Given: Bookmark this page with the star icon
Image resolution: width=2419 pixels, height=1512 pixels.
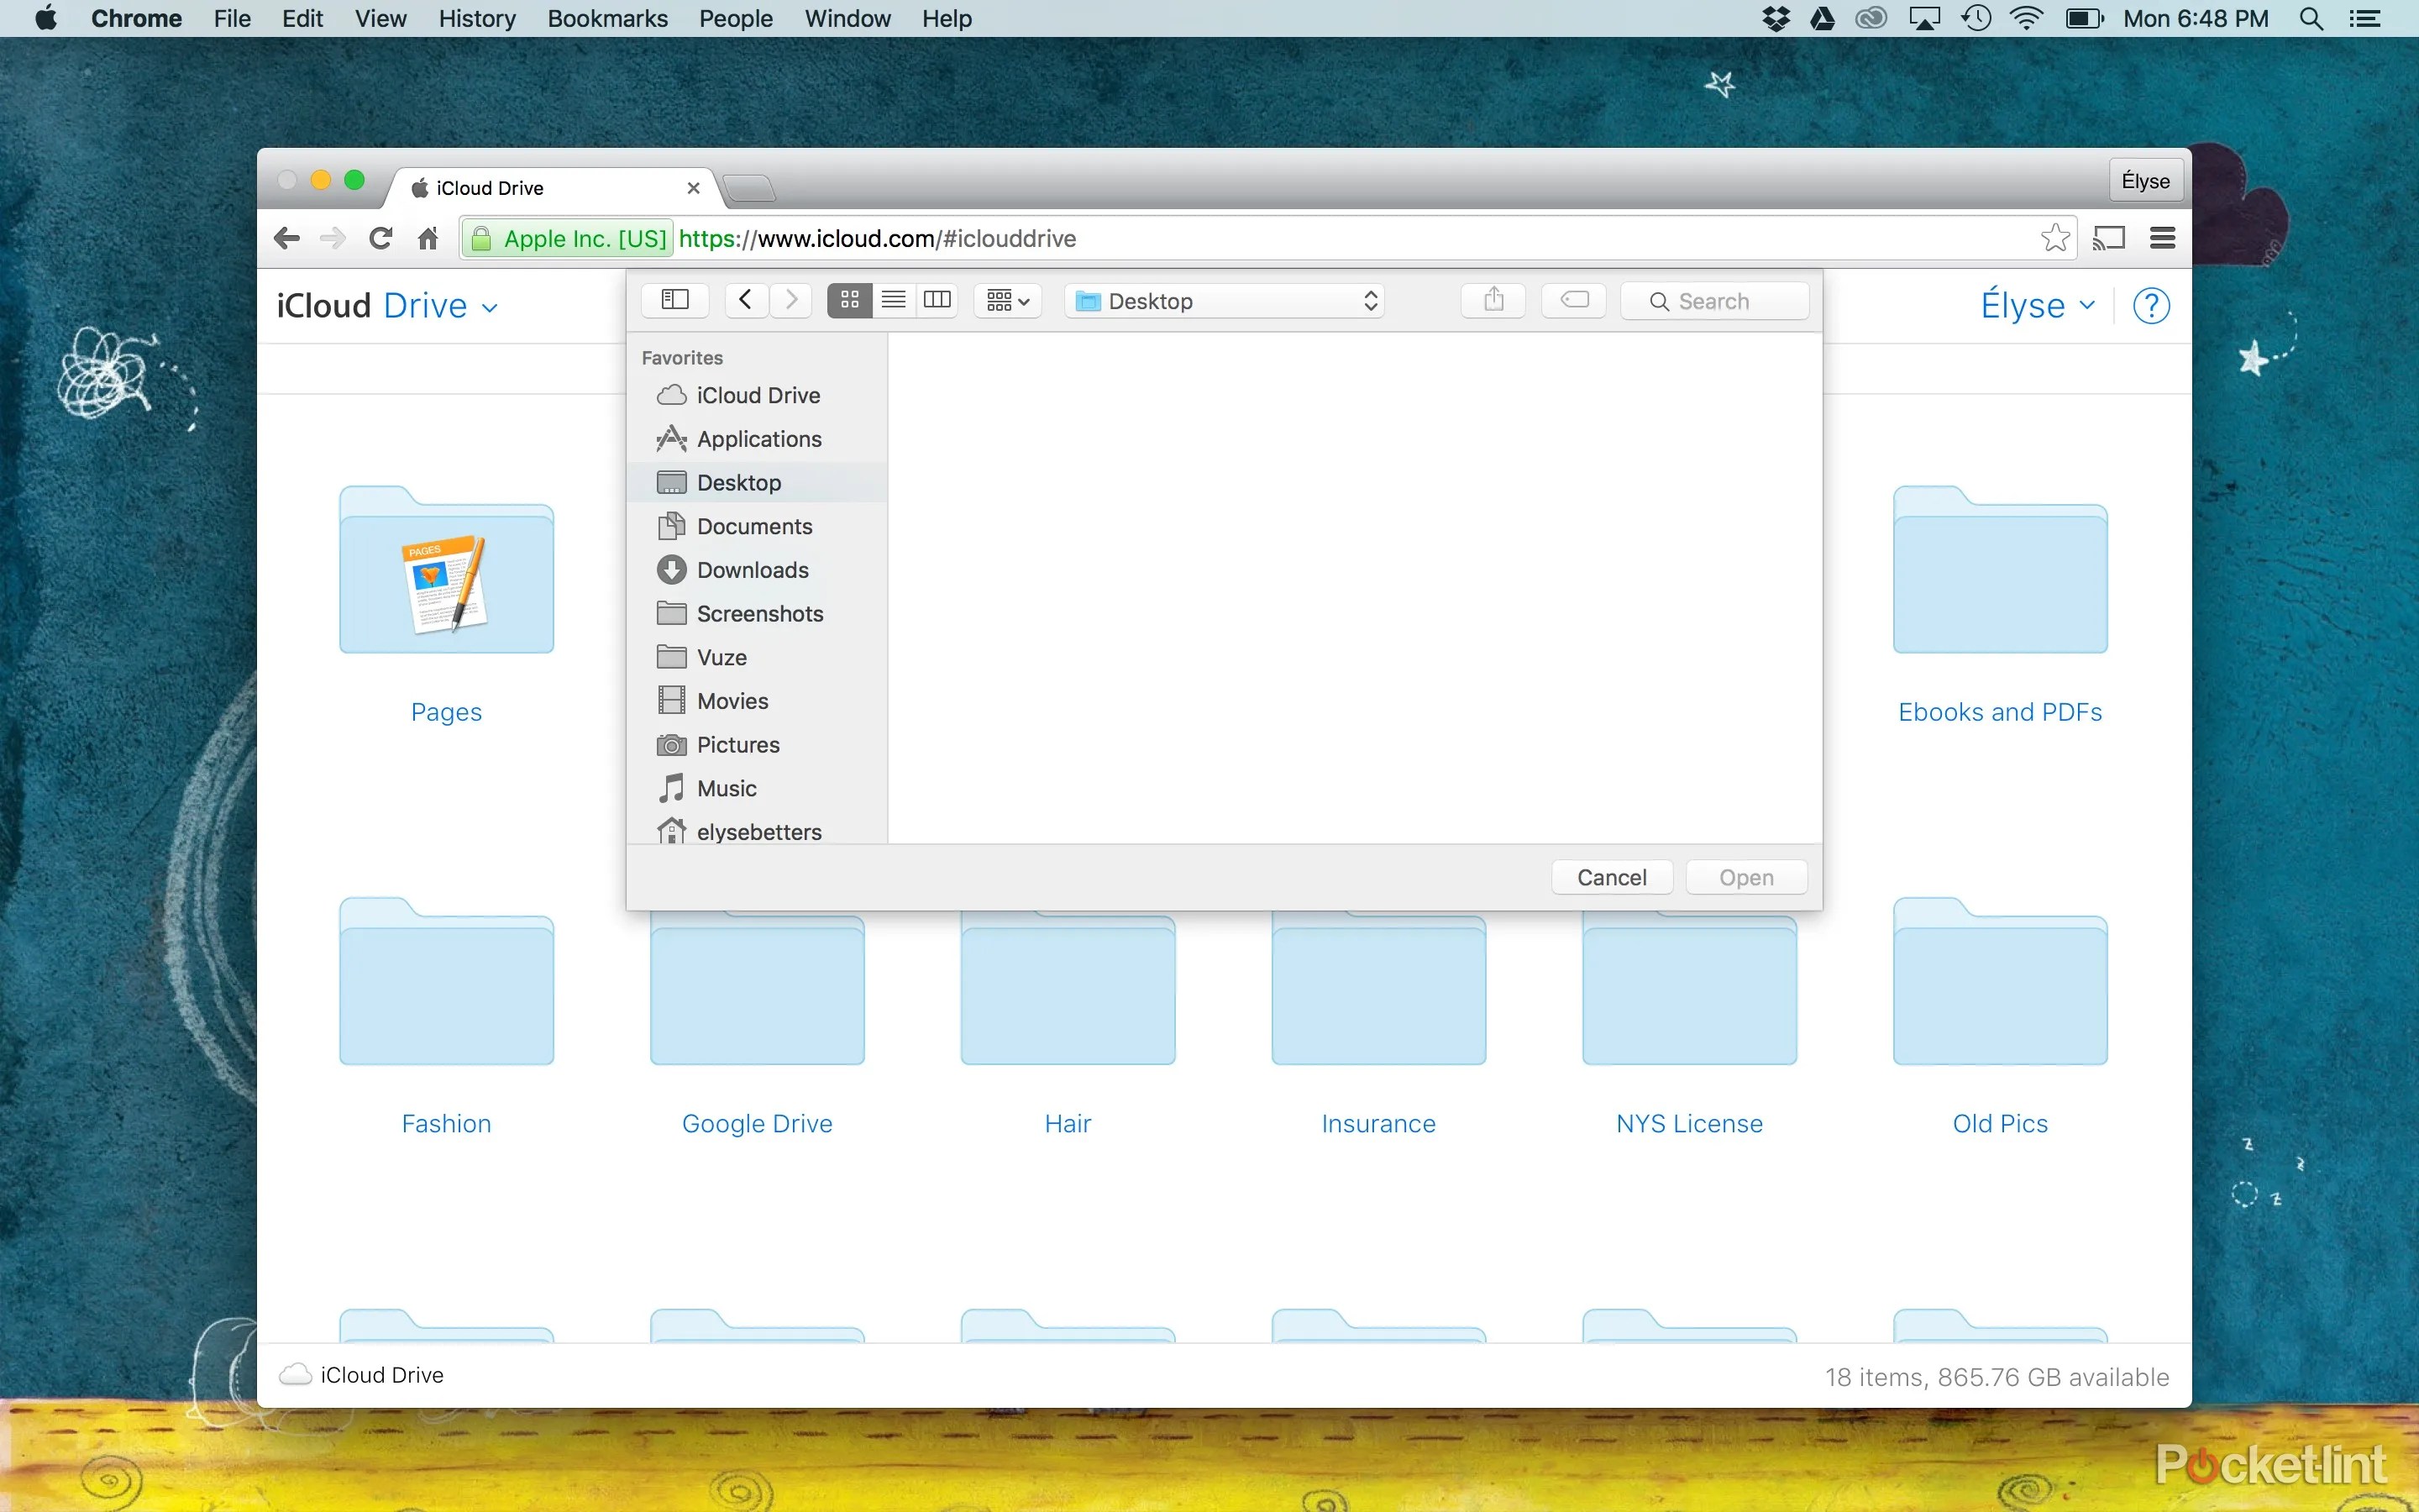Looking at the screenshot, I should click(2055, 238).
